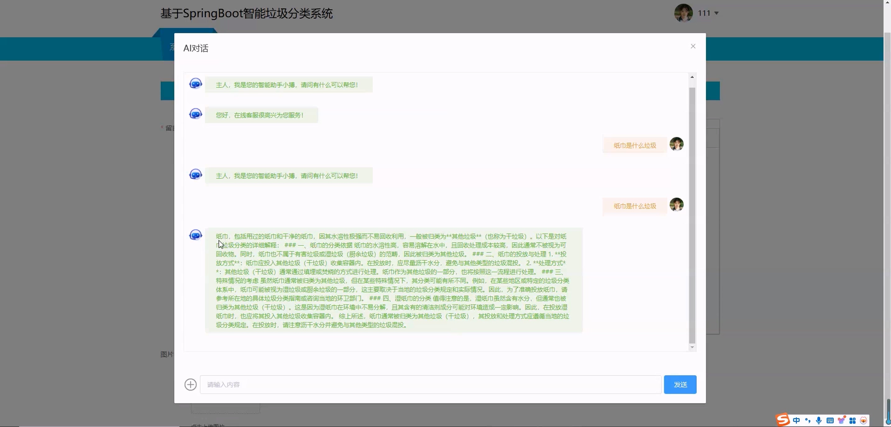Click the scroll up arrow in chat panel
Image resolution: width=891 pixels, height=427 pixels.
692,77
